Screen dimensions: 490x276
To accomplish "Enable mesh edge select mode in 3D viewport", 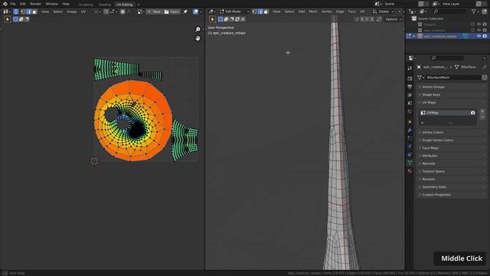I will coord(260,11).
